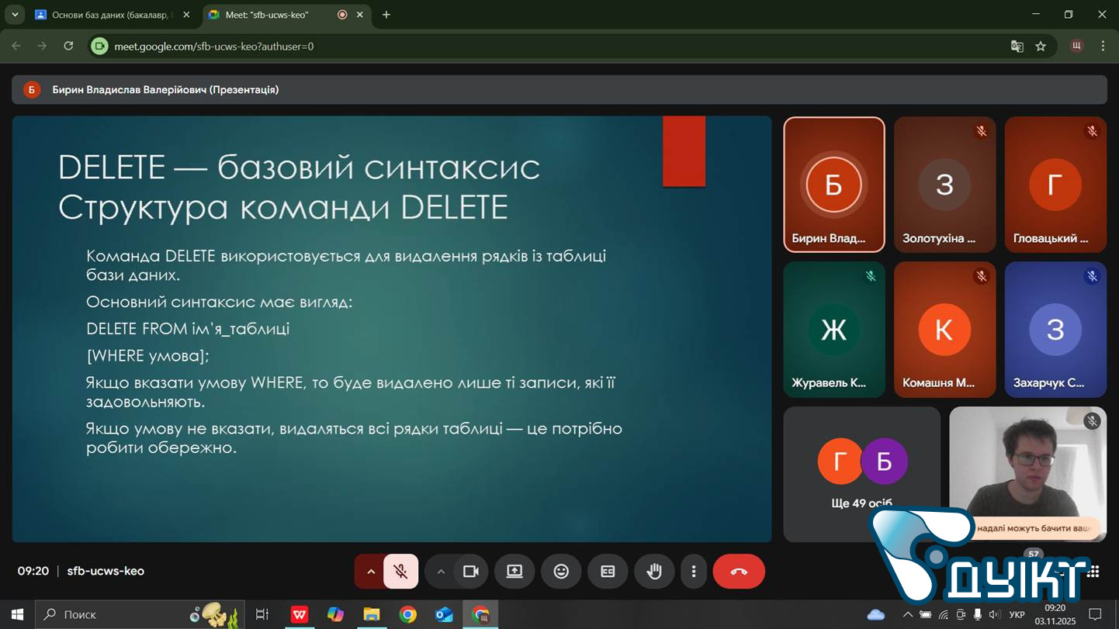This screenshot has width=1119, height=629.
Task: Toggle closed captions in the call
Action: (x=608, y=572)
